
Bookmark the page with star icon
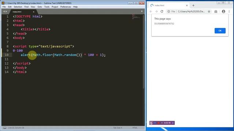click(209, 11)
